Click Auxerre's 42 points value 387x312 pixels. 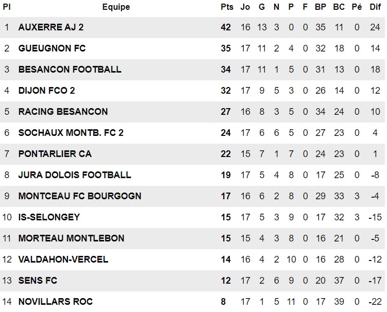[x=226, y=27]
